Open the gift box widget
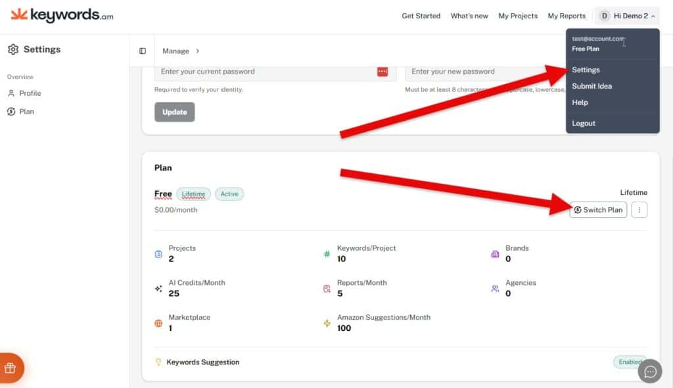The height and width of the screenshot is (388, 673). (10, 368)
